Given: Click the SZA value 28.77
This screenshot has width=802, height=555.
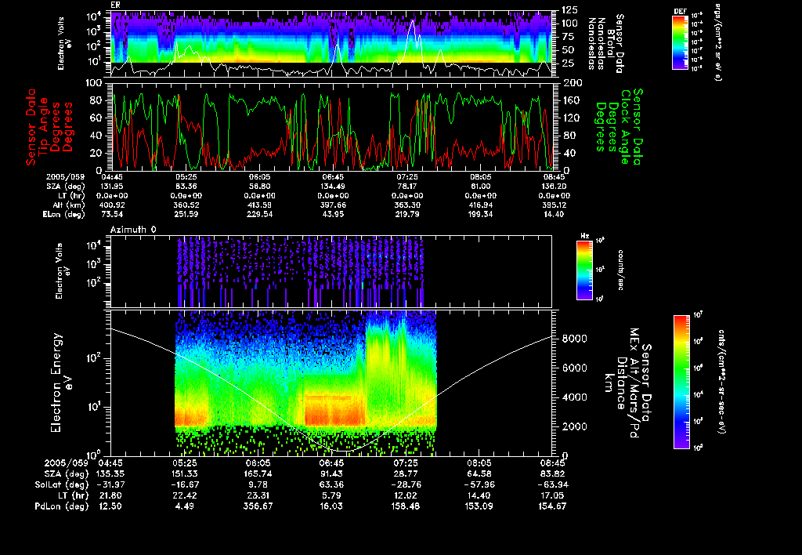Looking at the screenshot, I should point(406,474).
